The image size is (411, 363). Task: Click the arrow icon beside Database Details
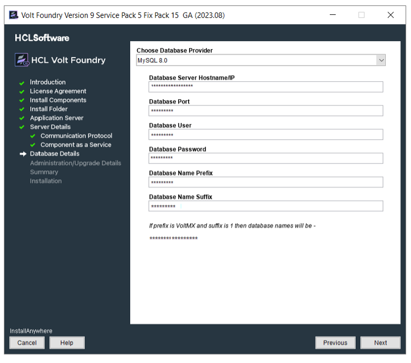coord(23,154)
